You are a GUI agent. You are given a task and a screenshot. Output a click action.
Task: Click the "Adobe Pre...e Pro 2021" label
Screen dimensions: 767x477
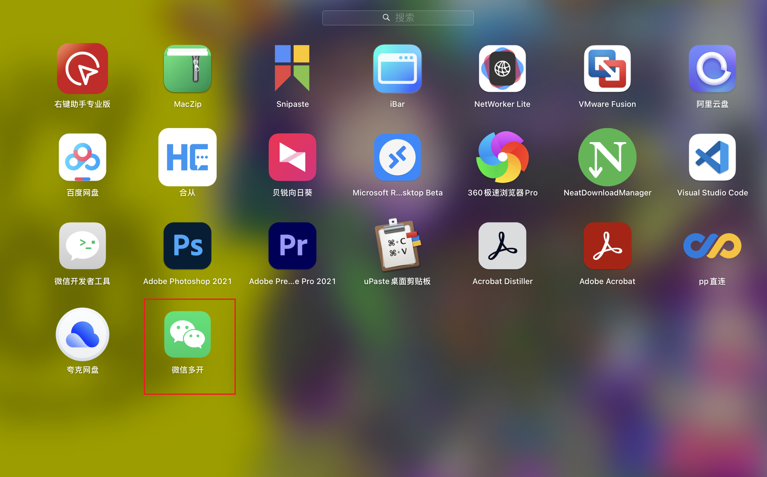click(x=292, y=281)
